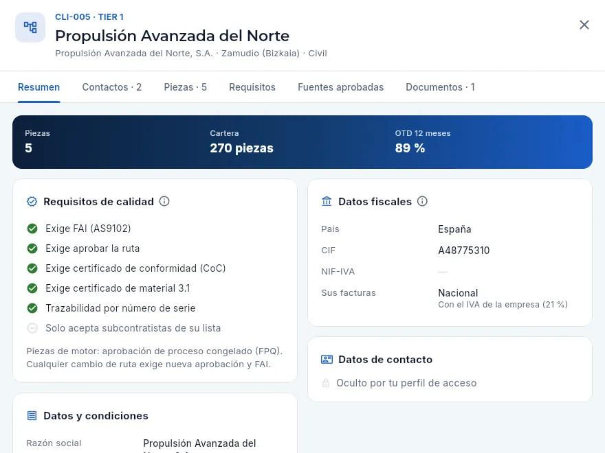Close the customer detail panel

[584, 25]
